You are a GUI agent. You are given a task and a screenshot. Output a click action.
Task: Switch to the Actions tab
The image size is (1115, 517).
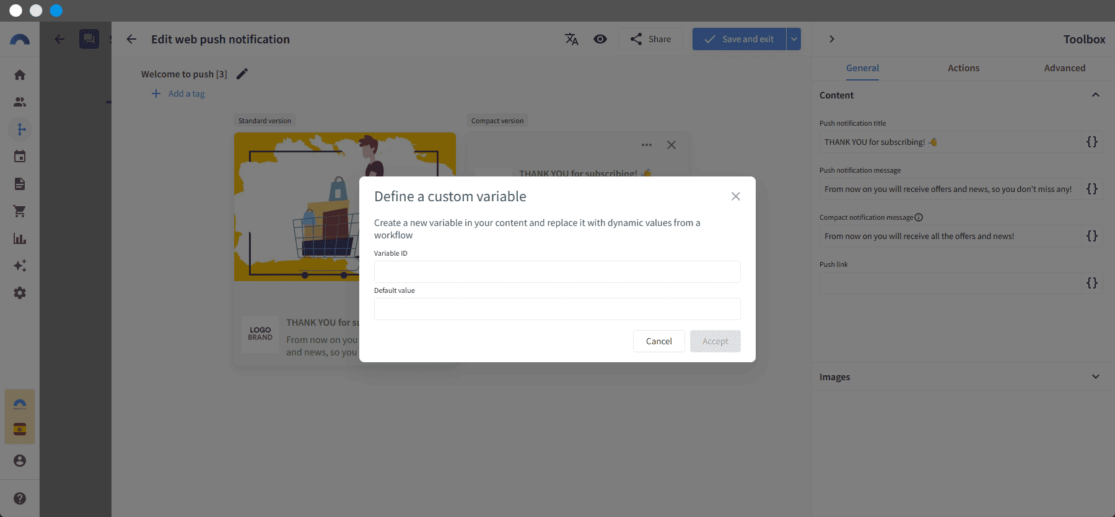(963, 68)
